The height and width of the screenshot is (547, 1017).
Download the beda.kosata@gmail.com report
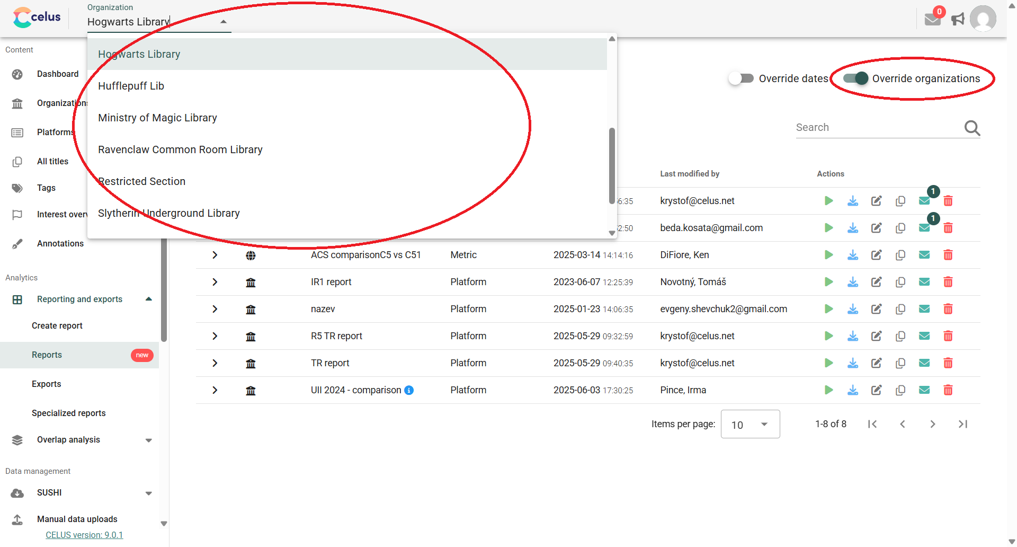point(853,228)
